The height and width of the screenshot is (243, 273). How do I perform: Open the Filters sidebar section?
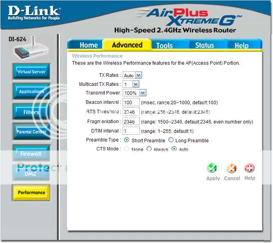(31, 112)
